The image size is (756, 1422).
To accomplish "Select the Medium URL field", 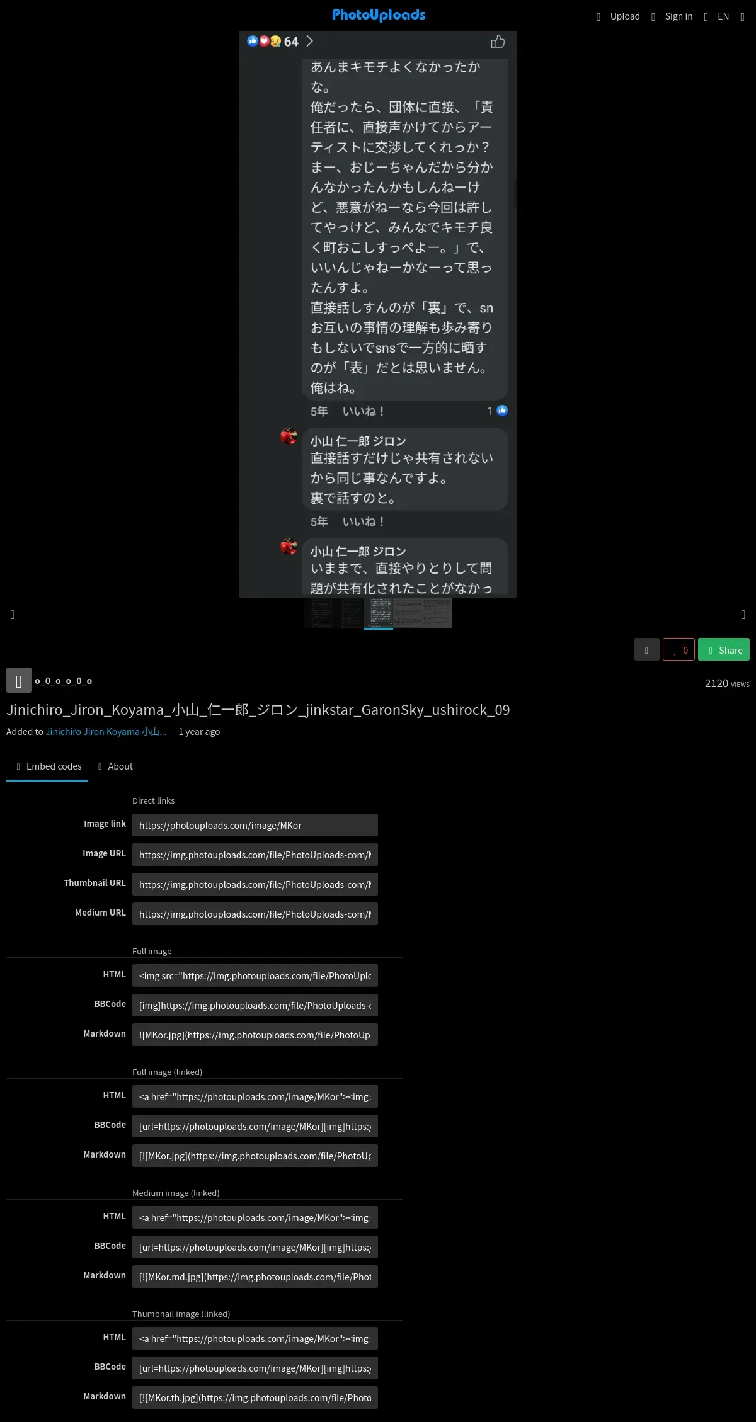I will [255, 914].
